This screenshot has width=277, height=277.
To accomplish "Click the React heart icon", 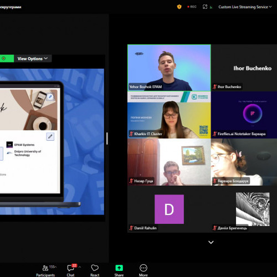I will click(x=95, y=268).
